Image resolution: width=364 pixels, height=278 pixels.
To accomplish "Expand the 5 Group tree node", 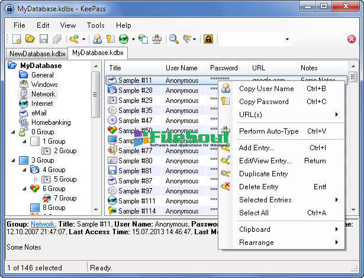I will click(x=36, y=179).
